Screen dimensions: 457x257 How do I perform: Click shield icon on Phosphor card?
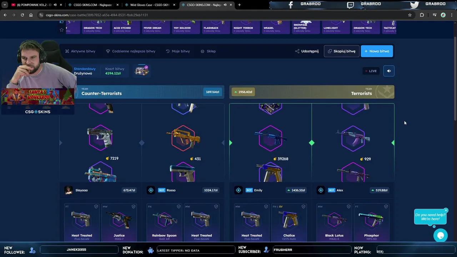click(x=386, y=206)
